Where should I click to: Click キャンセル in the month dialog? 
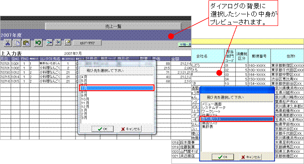click(x=130, y=129)
